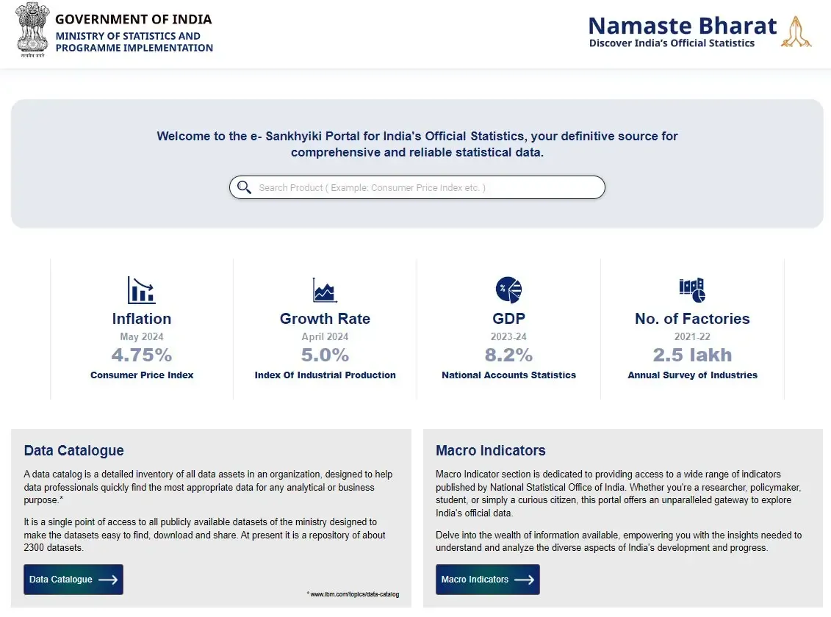Image resolution: width=831 pixels, height=617 pixels.
Task: Click the Ministry of Statistics header text
Action: 133,41
